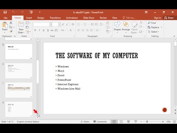Click the Cut scissors icon
The image size is (177, 133).
coord(11,23)
